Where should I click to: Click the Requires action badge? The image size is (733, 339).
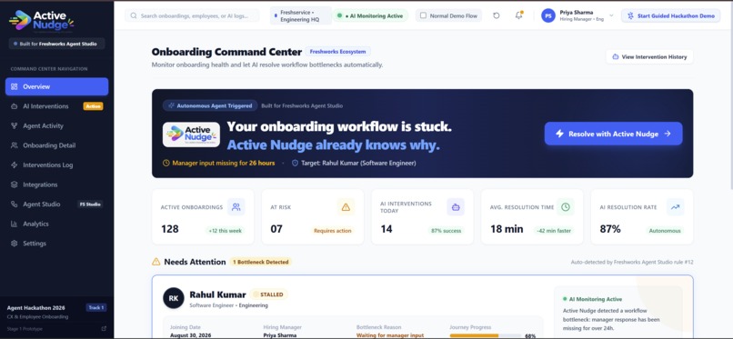coord(332,231)
